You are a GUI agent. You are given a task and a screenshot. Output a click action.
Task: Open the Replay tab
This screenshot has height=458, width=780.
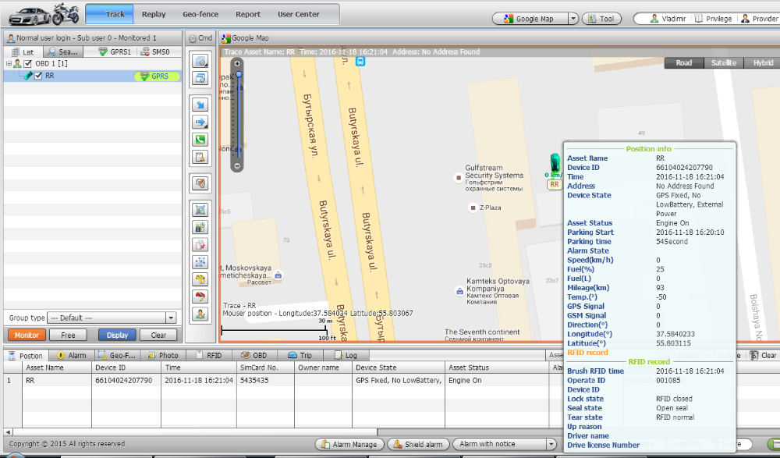(154, 14)
